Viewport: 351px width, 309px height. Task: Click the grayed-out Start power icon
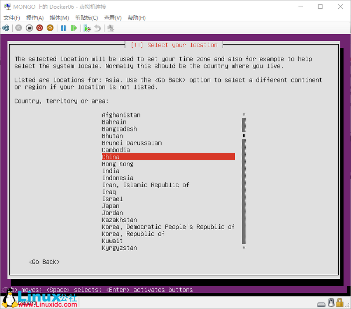pos(18,28)
